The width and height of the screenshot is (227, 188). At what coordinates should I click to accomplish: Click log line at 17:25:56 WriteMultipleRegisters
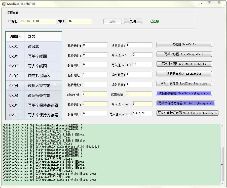[x=51, y=147]
